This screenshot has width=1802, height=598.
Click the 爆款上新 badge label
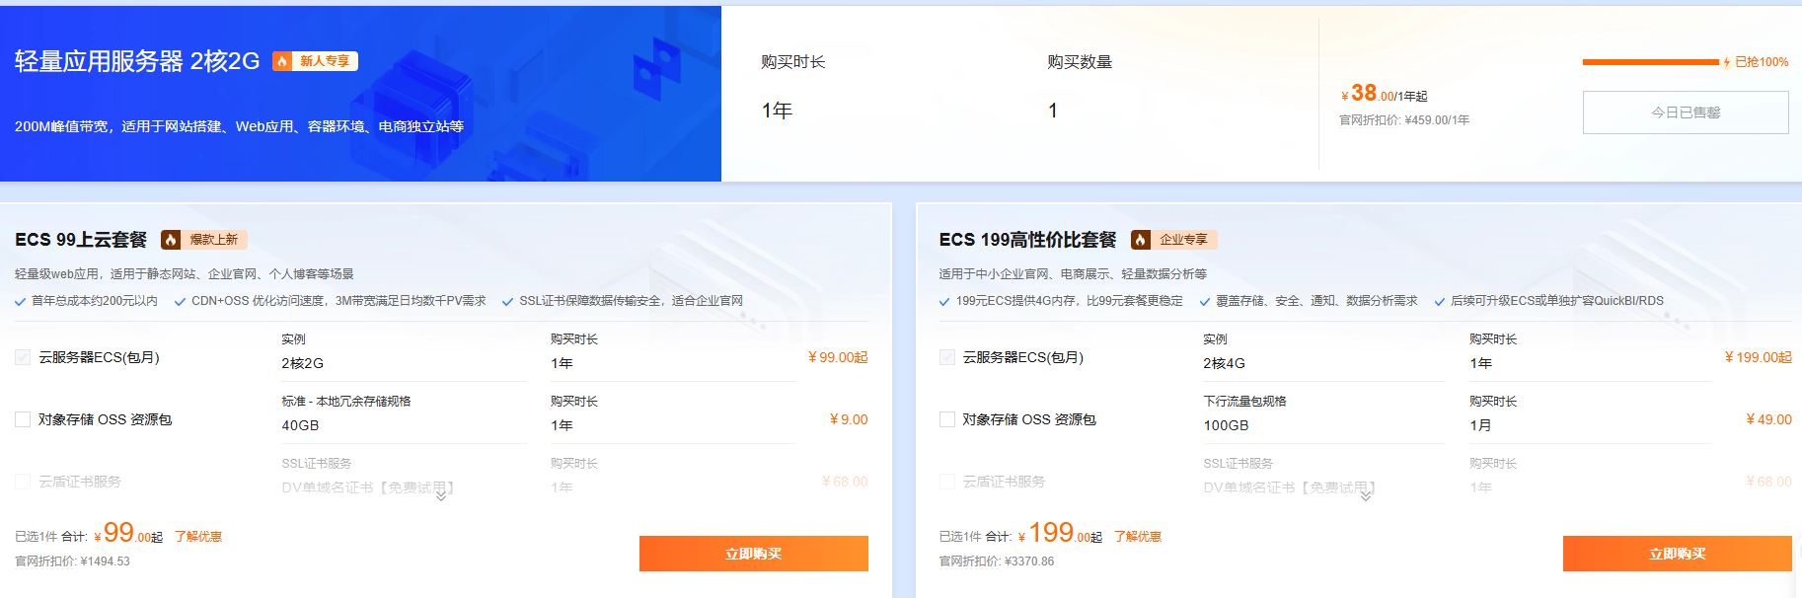click(214, 240)
